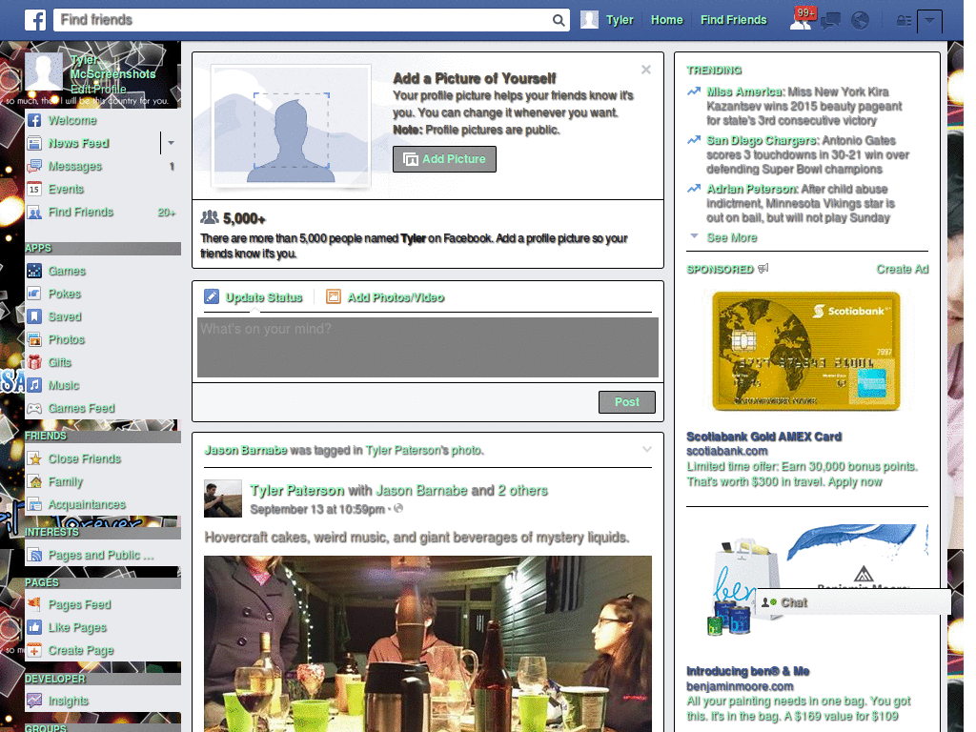The height and width of the screenshot is (732, 976).
Task: Open the privacy shortcuts lock icon
Action: 904,21
